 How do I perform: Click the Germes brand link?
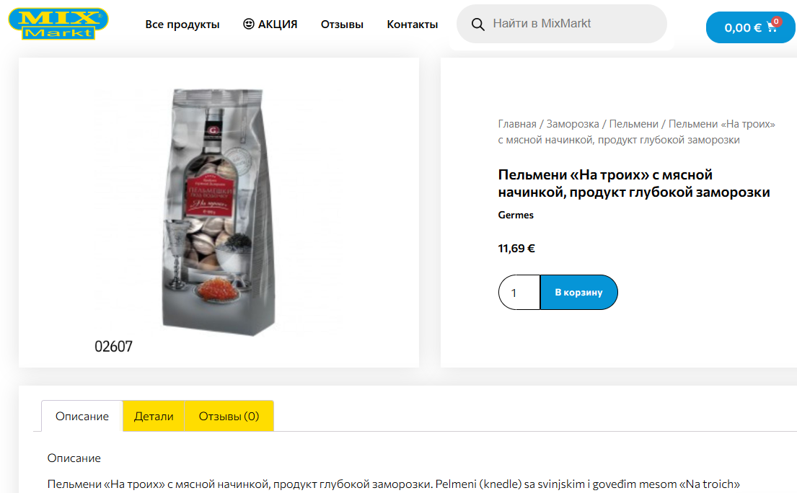516,215
